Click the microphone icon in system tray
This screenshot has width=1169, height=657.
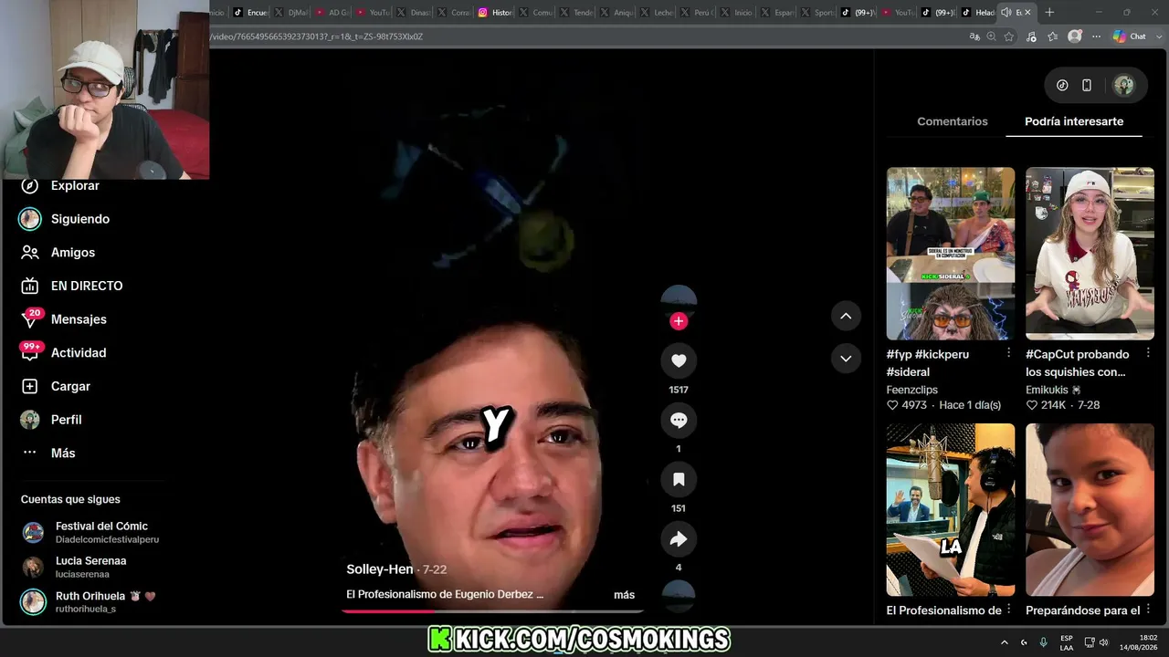1044,642
